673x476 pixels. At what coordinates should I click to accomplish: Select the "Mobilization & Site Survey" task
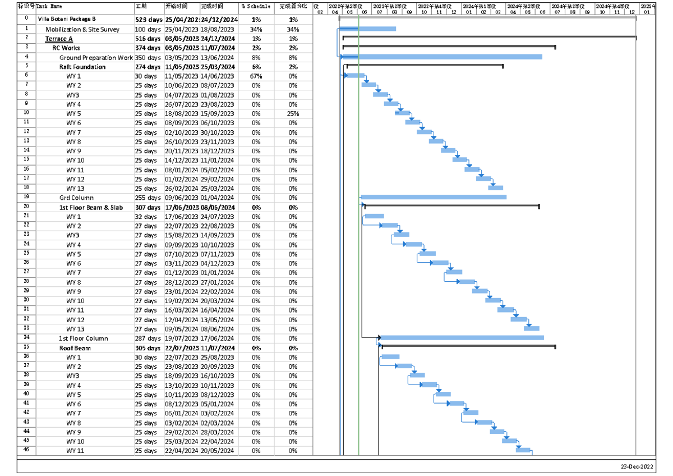pos(82,29)
